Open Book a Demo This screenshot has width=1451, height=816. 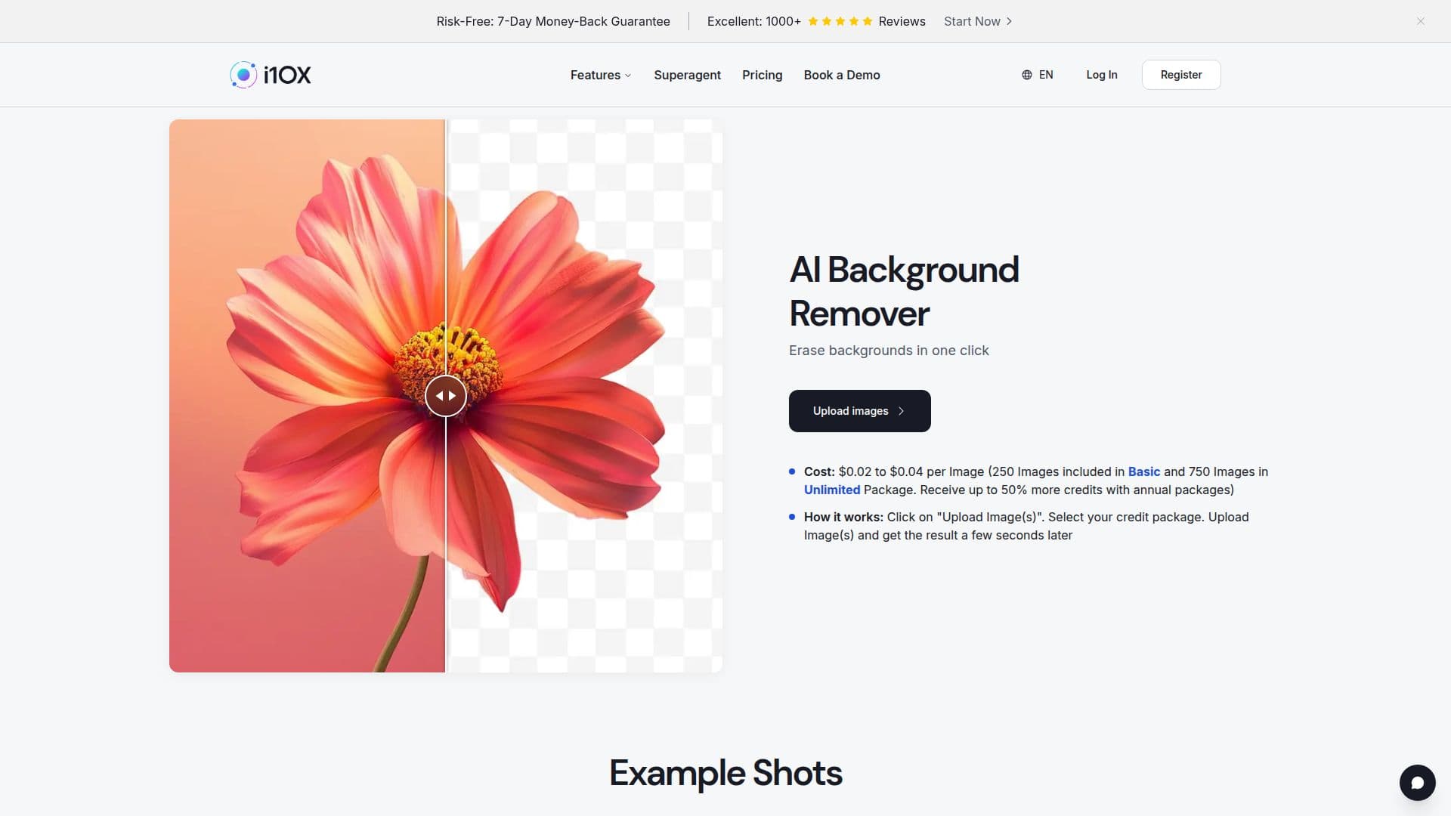pyautogui.click(x=842, y=75)
